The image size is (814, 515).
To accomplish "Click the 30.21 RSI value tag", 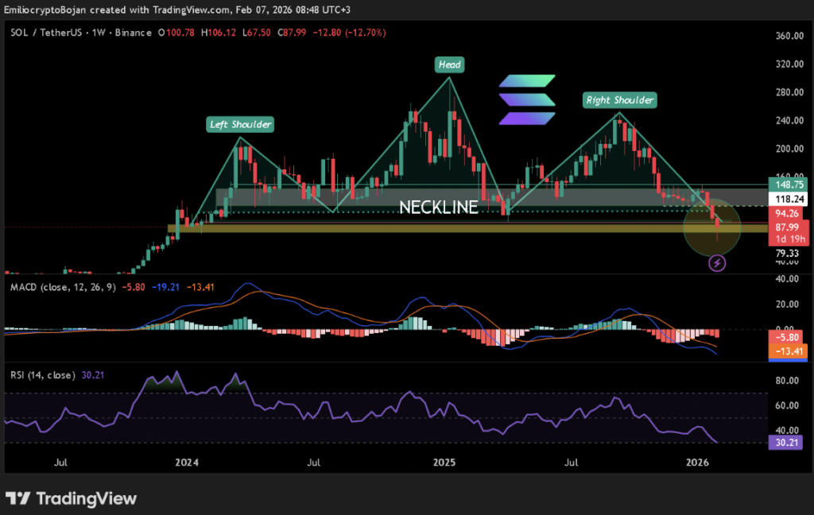I will pos(786,443).
